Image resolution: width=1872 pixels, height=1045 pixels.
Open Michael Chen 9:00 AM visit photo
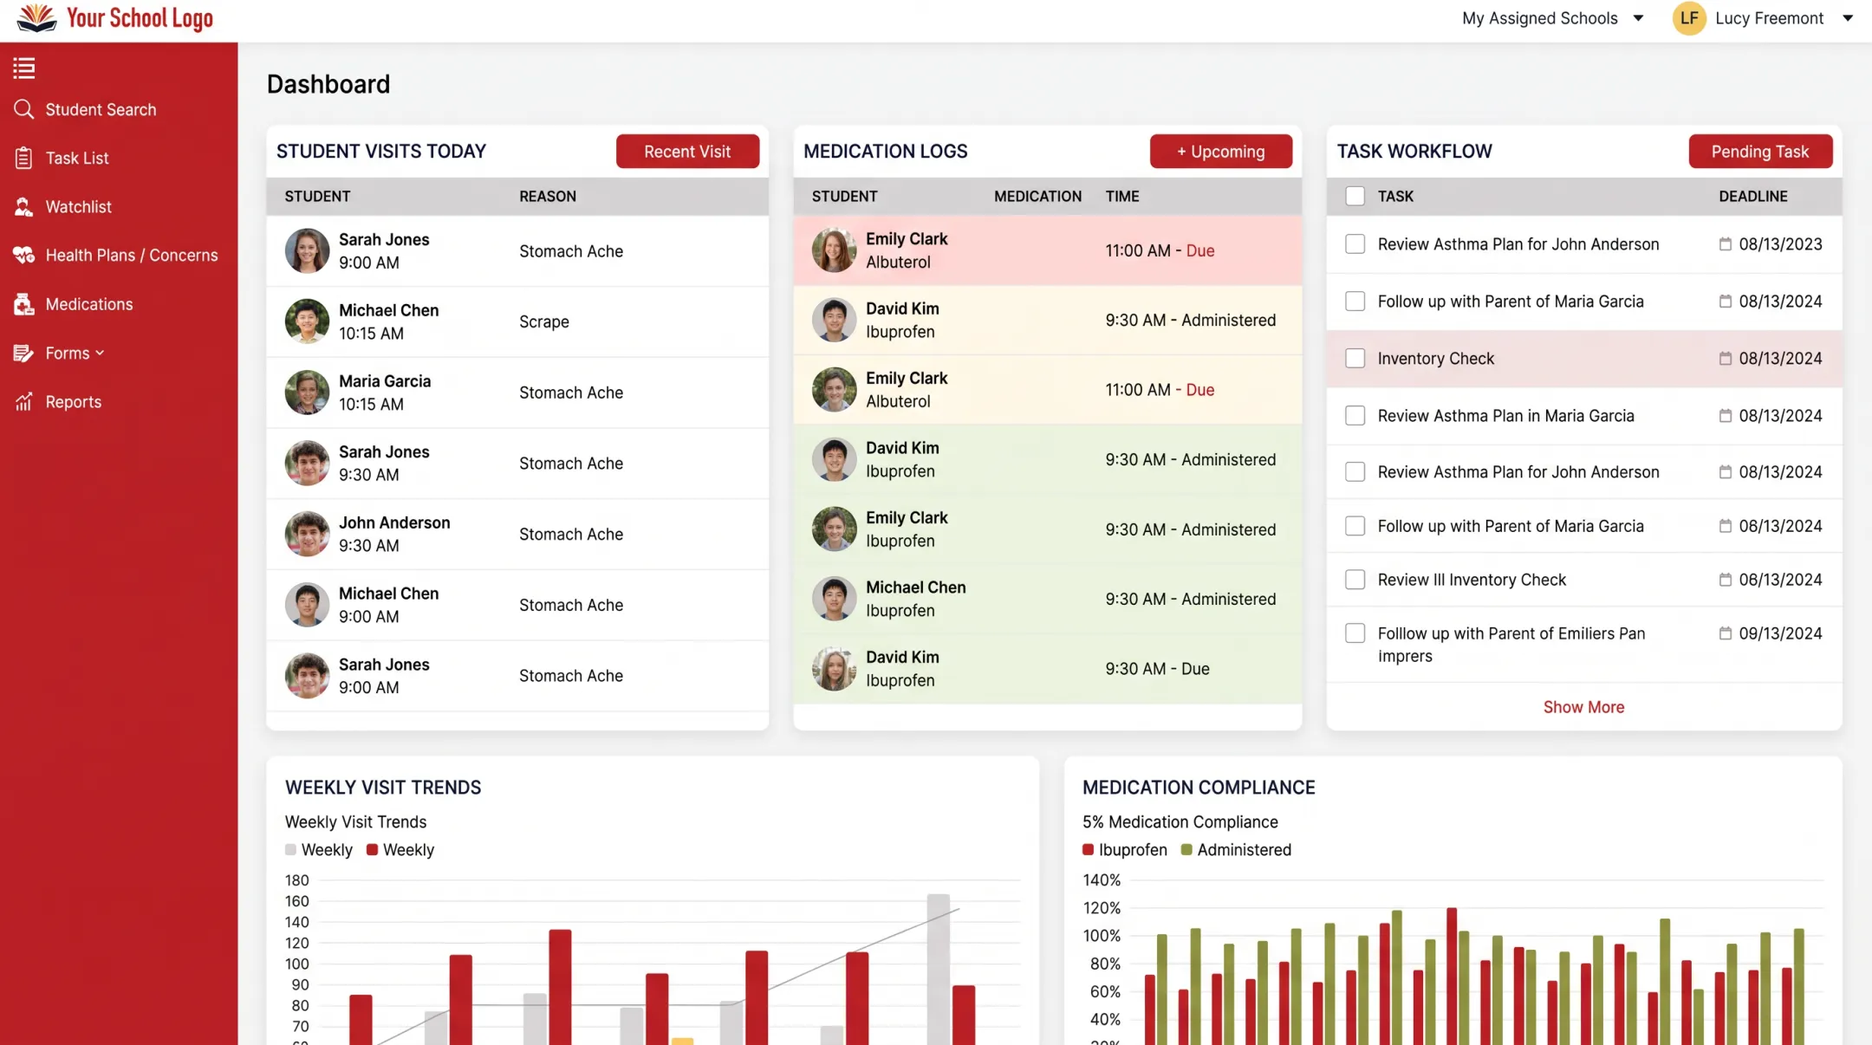[x=307, y=605]
